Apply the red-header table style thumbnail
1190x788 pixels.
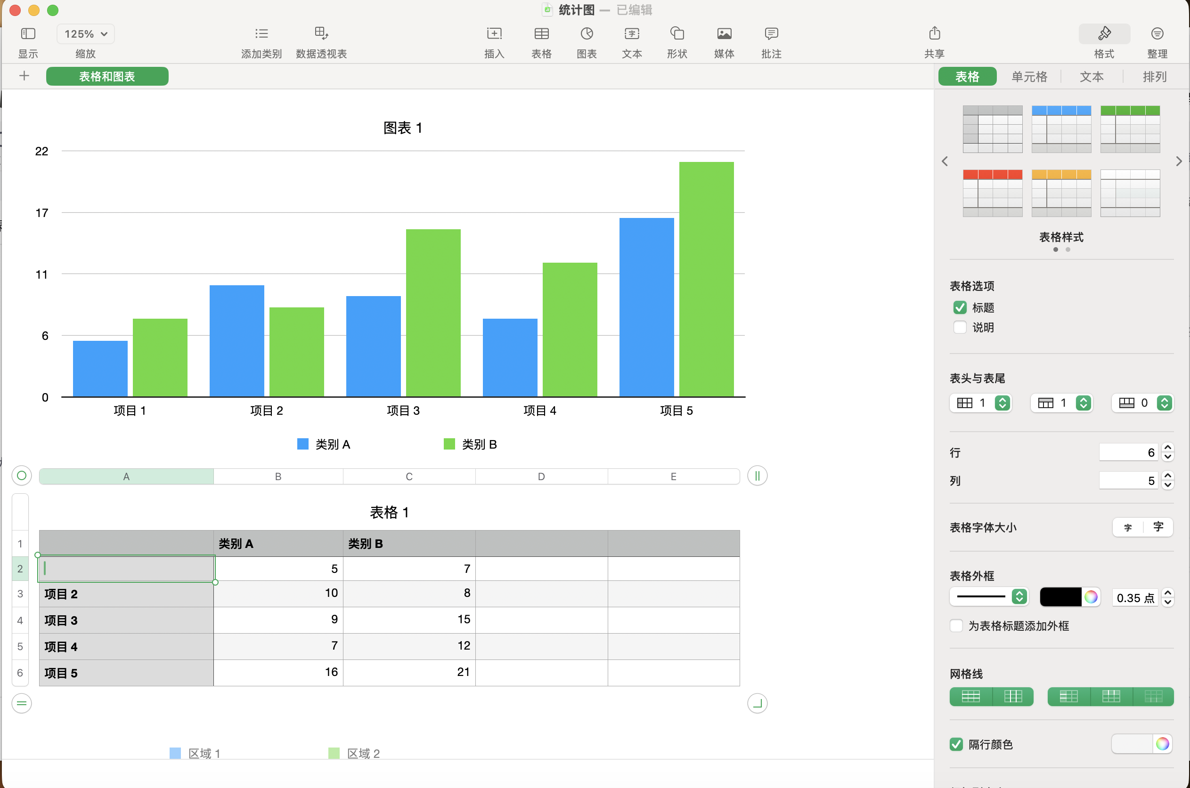click(x=992, y=193)
